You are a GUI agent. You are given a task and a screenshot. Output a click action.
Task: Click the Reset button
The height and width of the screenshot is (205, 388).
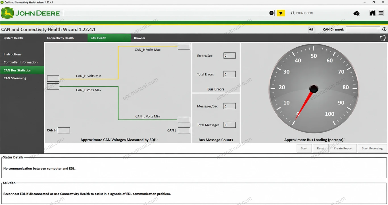(x=321, y=148)
